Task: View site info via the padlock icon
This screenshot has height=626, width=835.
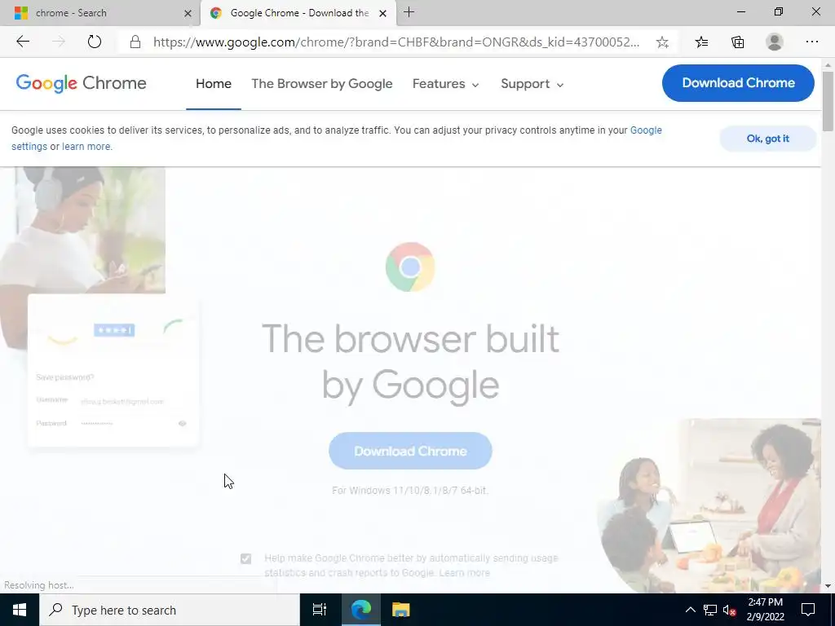Action: pos(135,42)
